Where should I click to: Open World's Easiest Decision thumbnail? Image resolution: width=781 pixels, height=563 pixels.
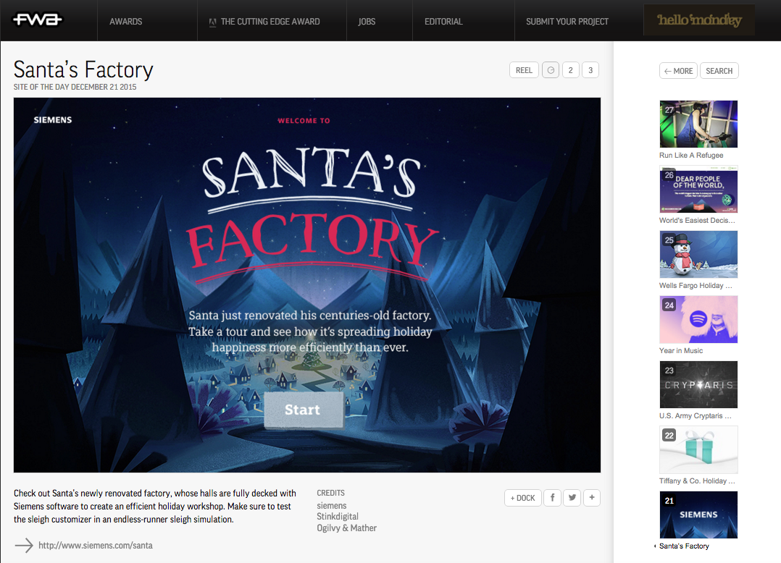point(698,189)
